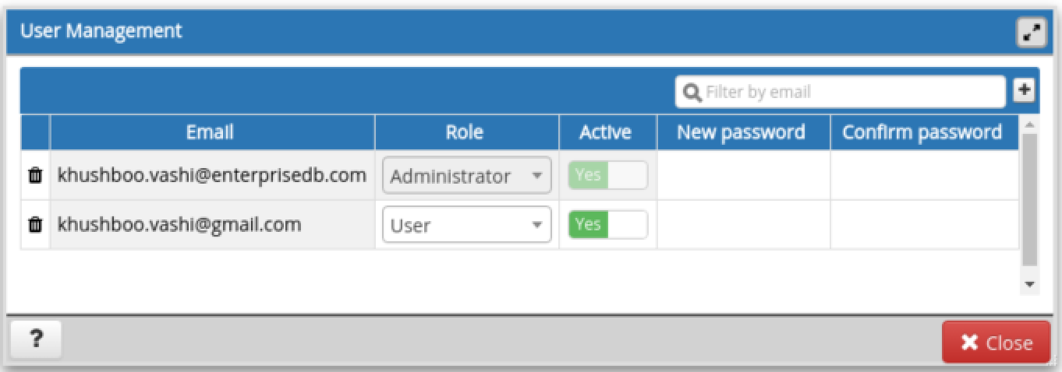The height and width of the screenshot is (372, 1062).
Task: Delete the khushboo.vashi@enterprisedb.com user row
Action: (35, 176)
